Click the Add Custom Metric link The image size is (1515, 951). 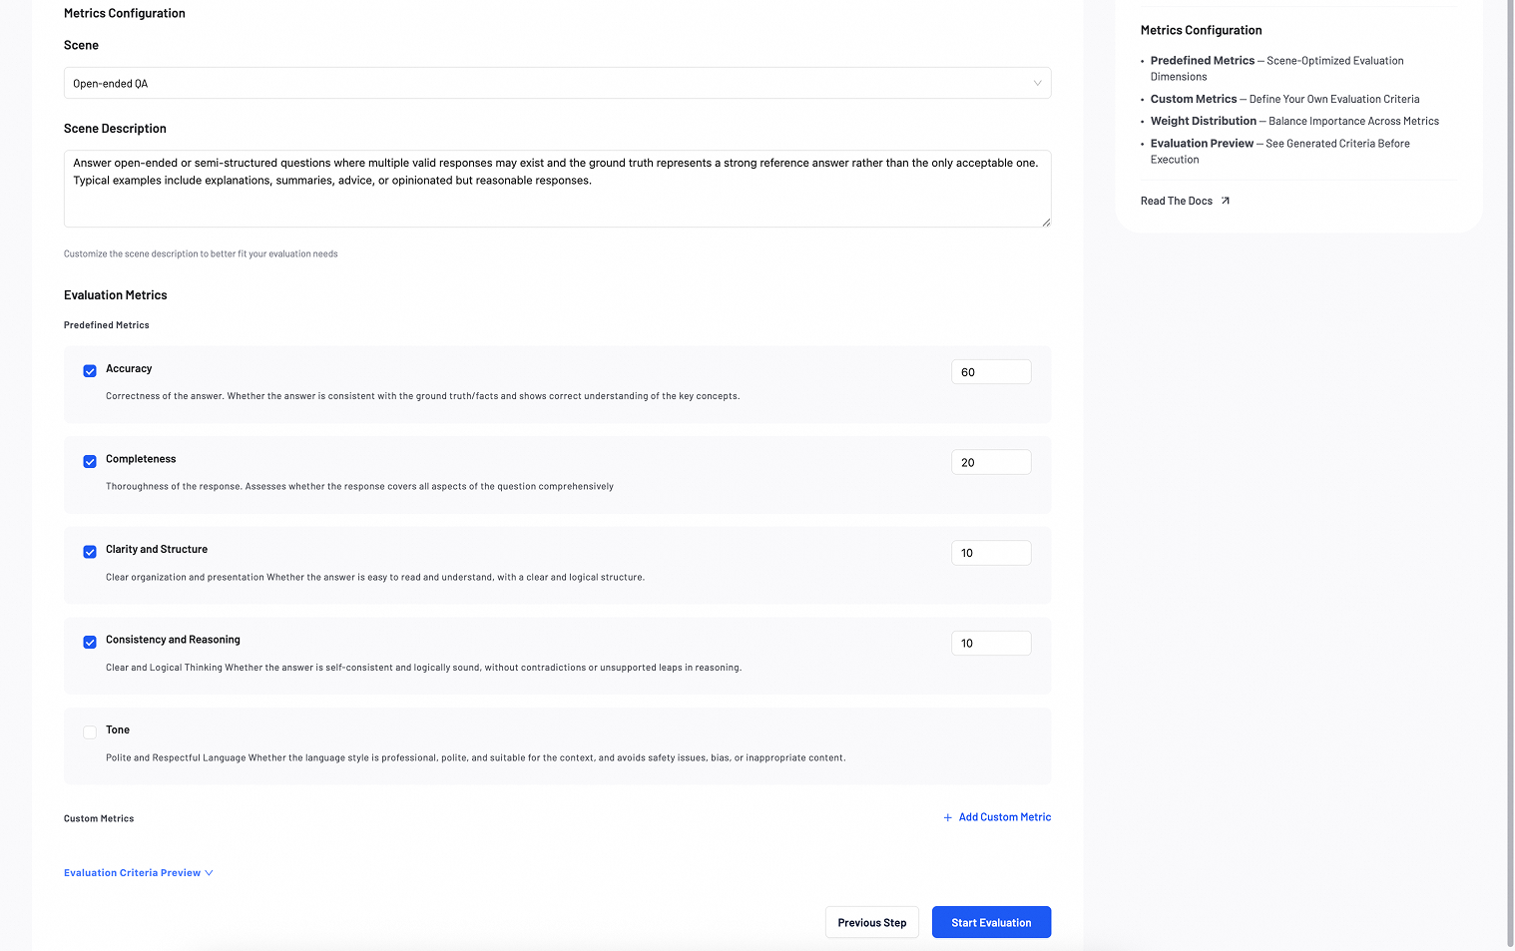click(x=997, y=817)
